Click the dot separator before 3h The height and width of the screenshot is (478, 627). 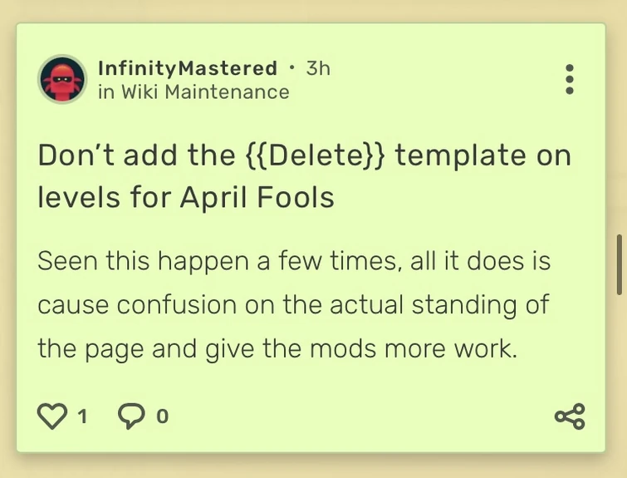coord(291,67)
